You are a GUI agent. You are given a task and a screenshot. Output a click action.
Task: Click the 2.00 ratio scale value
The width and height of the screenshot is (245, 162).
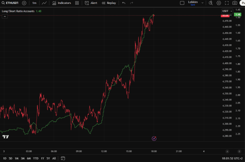click(238, 95)
